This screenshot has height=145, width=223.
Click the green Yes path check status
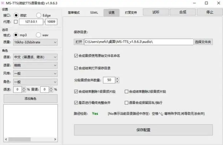tap(95, 114)
